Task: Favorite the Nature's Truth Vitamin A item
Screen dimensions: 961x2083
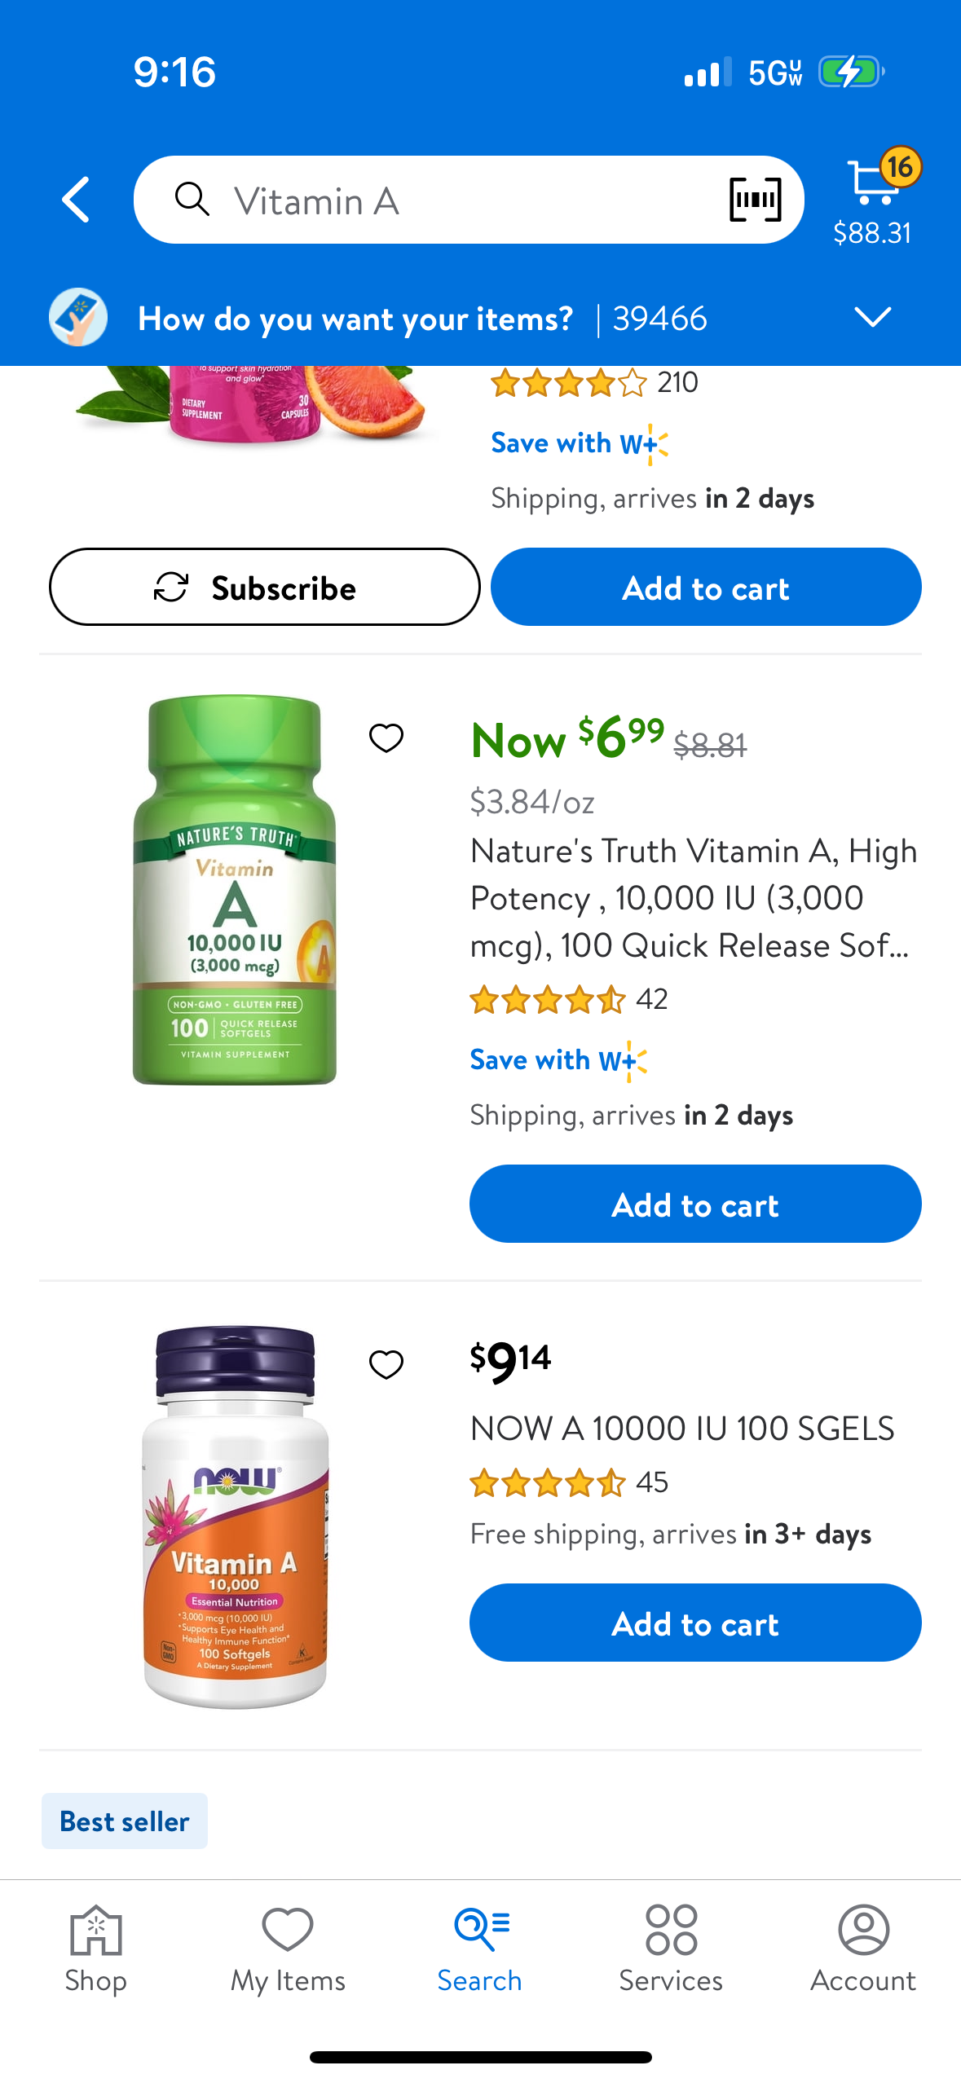Action: coord(386,738)
